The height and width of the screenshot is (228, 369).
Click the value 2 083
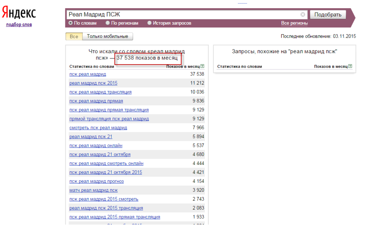(198, 208)
